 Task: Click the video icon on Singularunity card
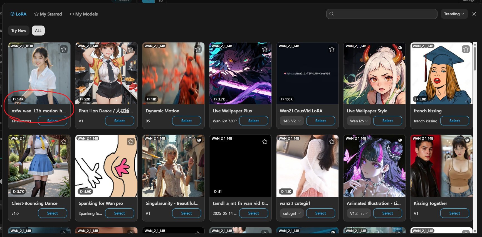coord(199,140)
